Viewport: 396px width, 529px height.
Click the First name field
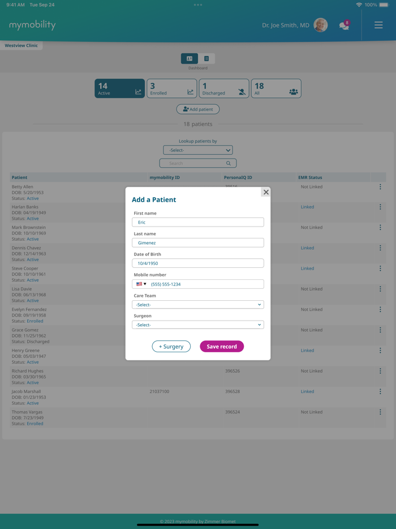point(198,223)
